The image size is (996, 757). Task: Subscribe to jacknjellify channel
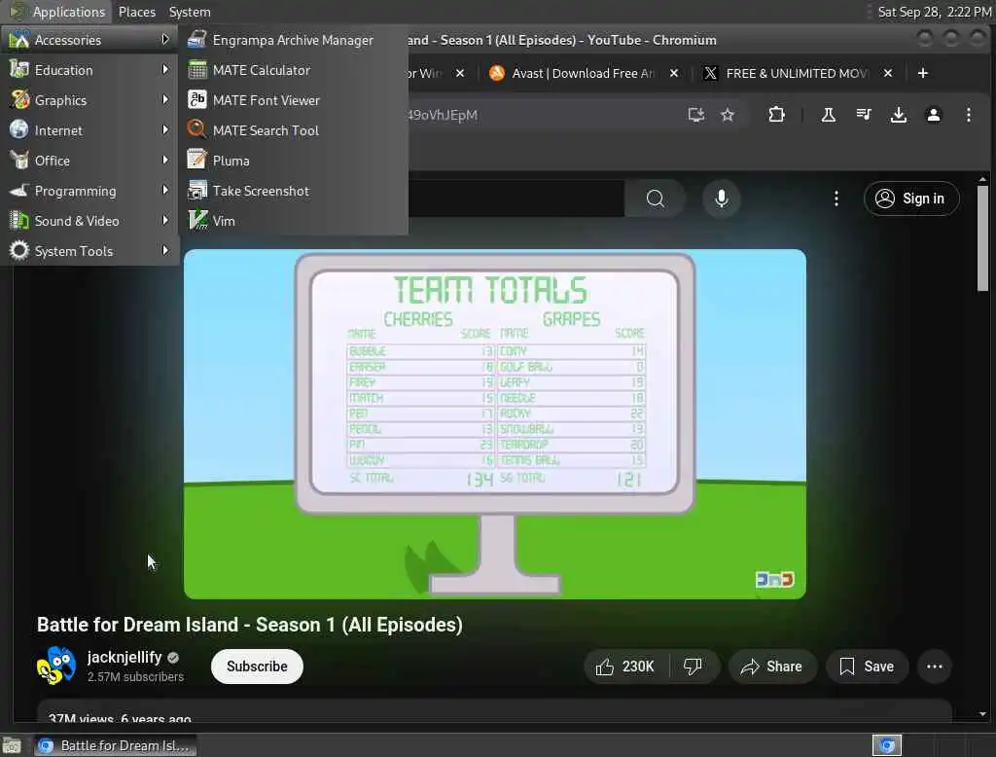click(257, 667)
